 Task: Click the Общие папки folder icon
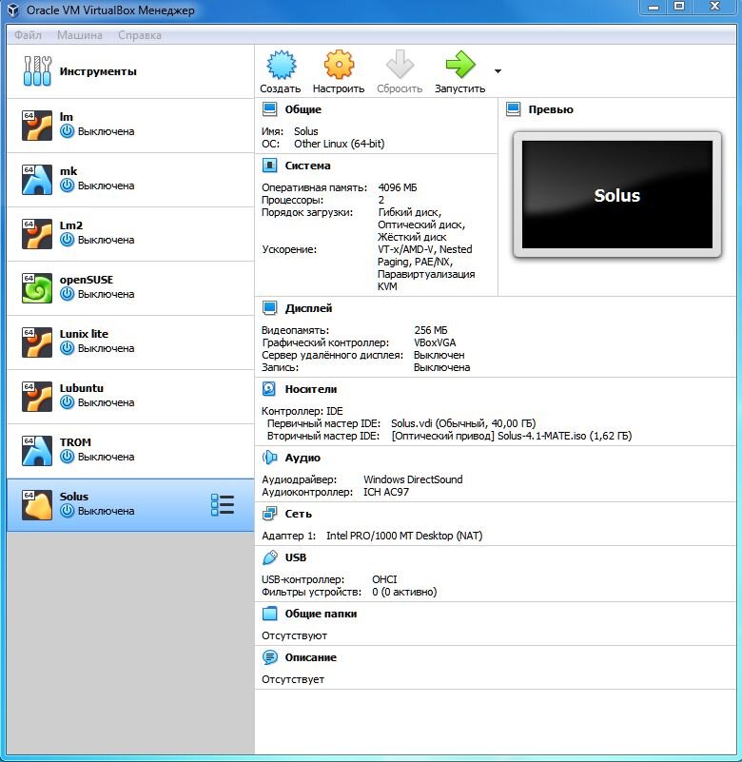tap(269, 614)
